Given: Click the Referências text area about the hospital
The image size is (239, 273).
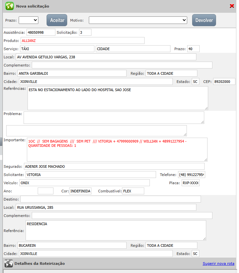Looking at the screenshot, I should (117, 98).
